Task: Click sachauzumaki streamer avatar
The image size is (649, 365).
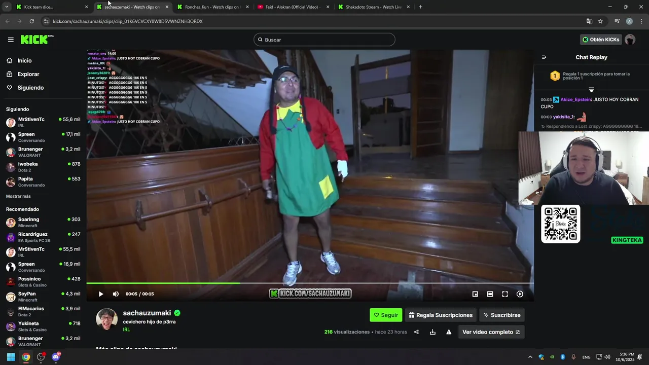Action: click(107, 319)
